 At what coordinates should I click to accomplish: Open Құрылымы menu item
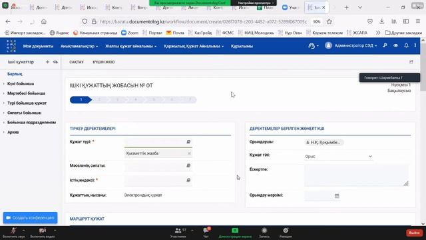242,46
